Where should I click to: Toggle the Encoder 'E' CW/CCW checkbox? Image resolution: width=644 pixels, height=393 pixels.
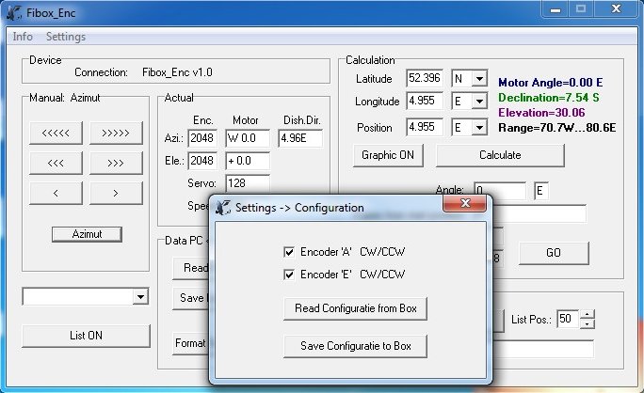point(290,275)
